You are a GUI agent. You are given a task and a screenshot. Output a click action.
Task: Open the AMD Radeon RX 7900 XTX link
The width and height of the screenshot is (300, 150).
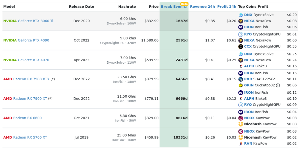(x=26, y=79)
